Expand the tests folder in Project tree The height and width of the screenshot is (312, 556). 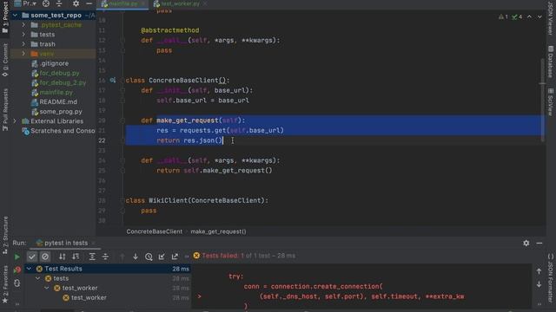coord(23,35)
